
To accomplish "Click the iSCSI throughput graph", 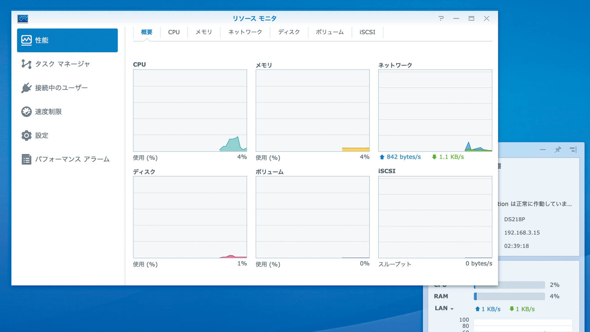I will (x=435, y=217).
